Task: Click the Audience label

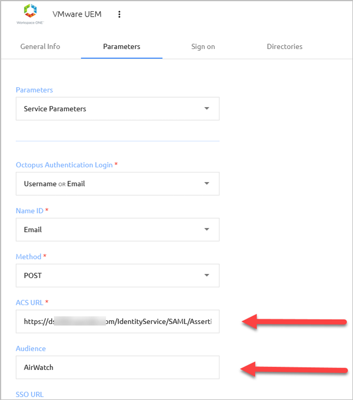Action: tap(31, 349)
